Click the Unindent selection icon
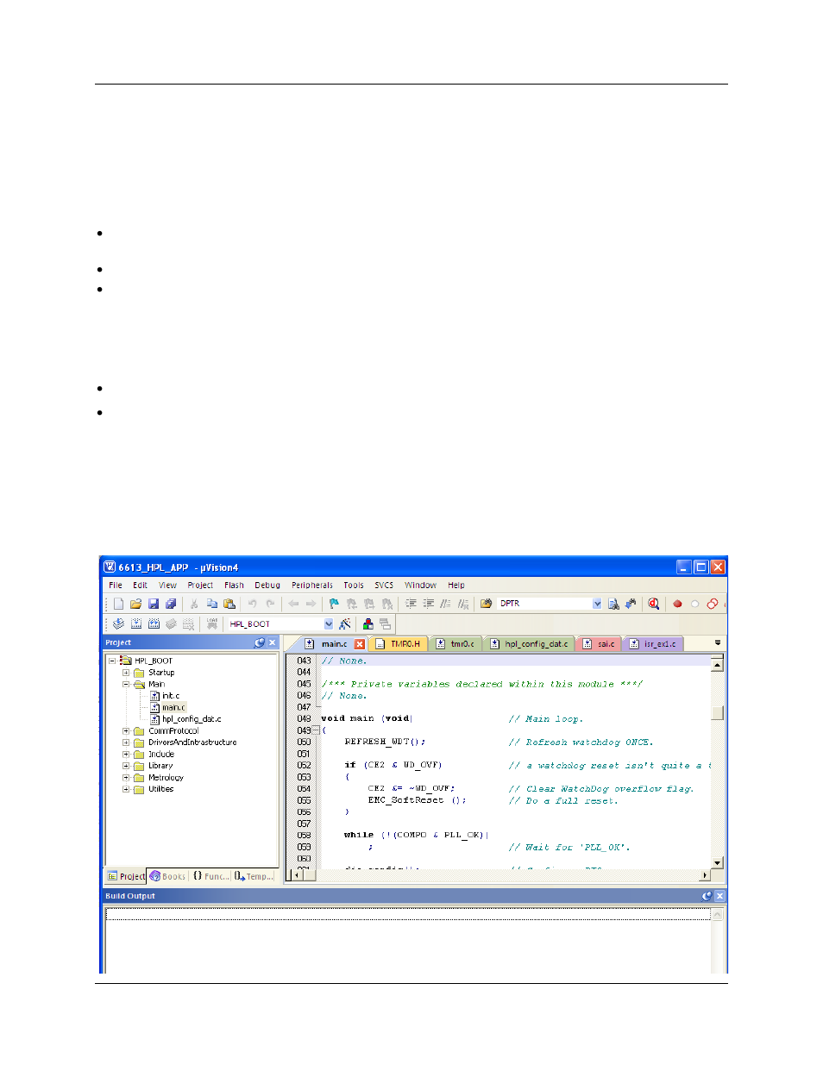 click(428, 604)
